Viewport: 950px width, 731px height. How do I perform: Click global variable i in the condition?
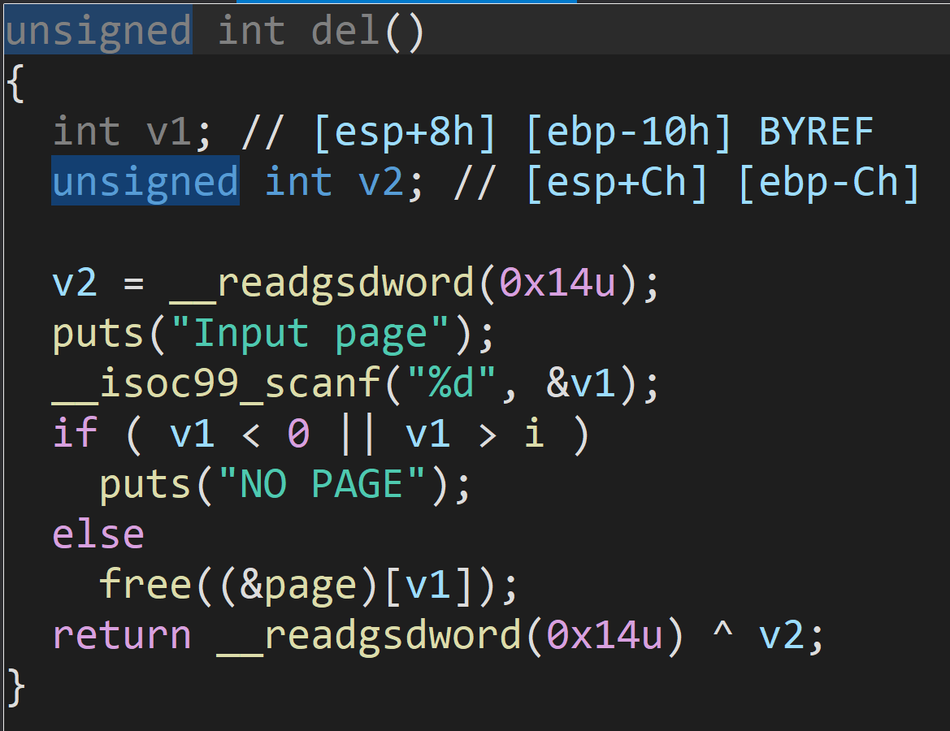coord(533,434)
